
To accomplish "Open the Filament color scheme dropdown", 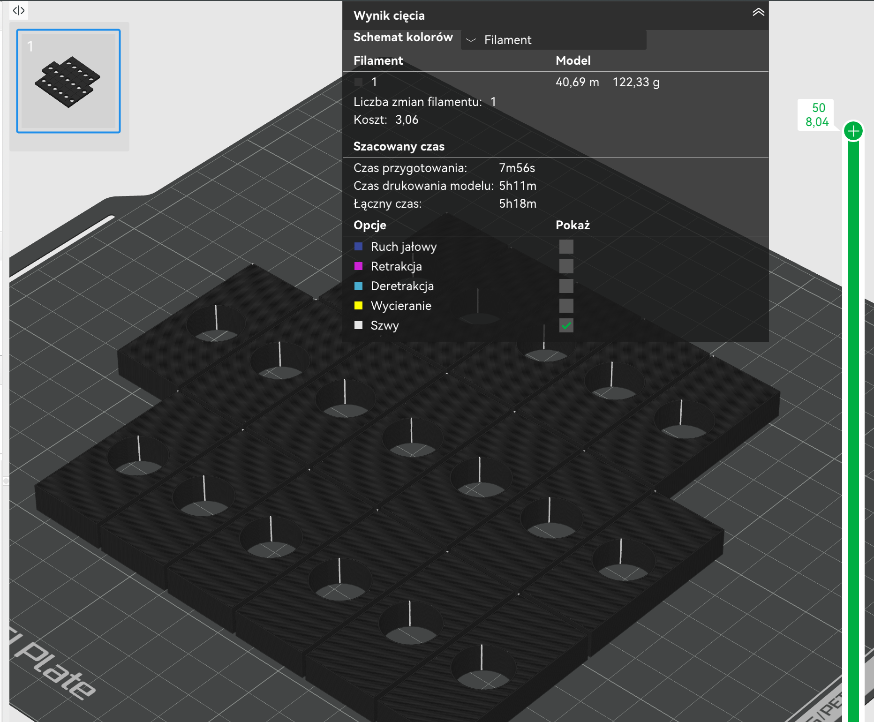I will pos(553,40).
